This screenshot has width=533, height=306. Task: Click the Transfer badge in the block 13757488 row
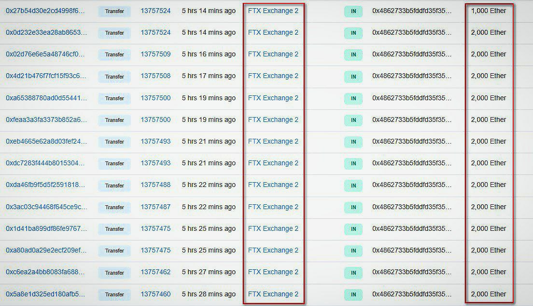[x=114, y=186]
